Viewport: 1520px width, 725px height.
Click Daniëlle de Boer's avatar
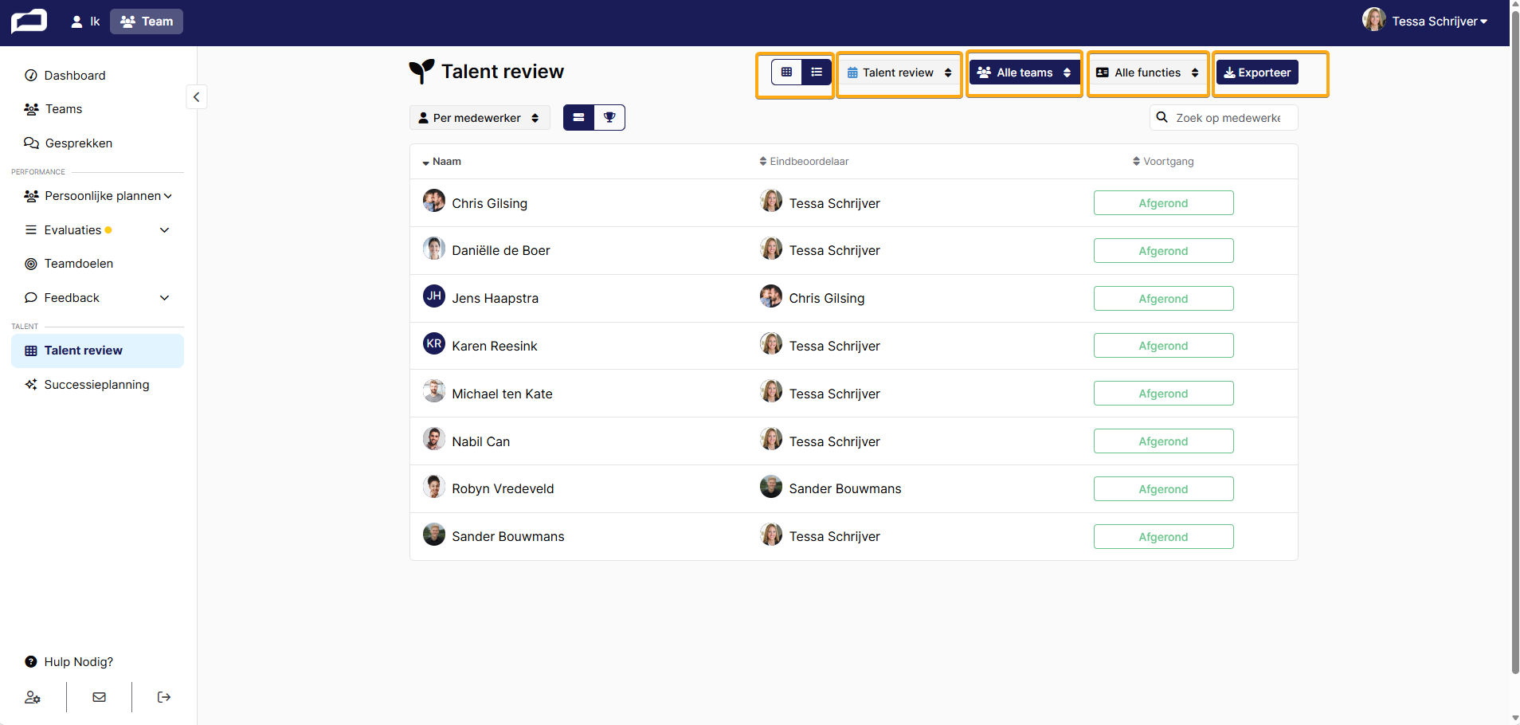[434, 249]
